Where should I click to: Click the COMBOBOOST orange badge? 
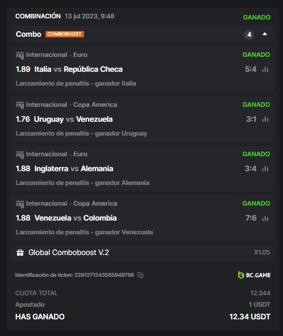pyautogui.click(x=64, y=34)
